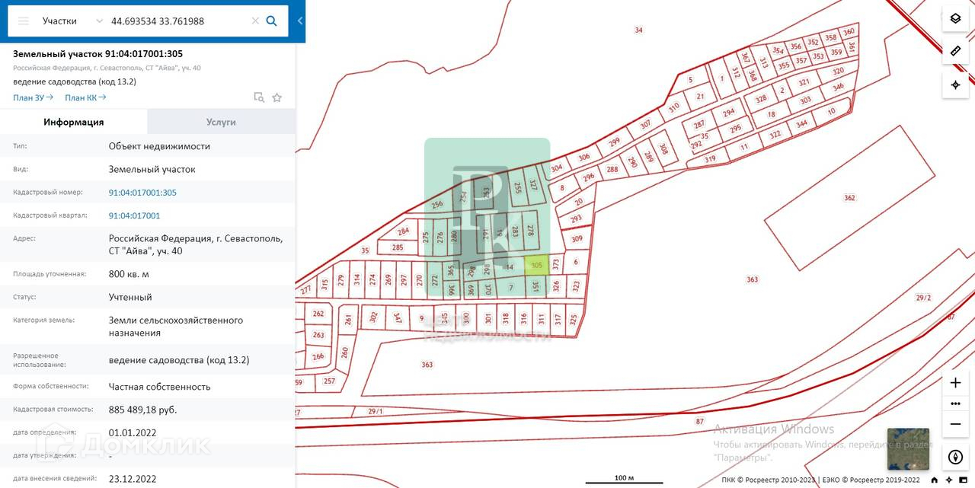
Task: Switch to the Услуги tab
Action: tap(221, 122)
